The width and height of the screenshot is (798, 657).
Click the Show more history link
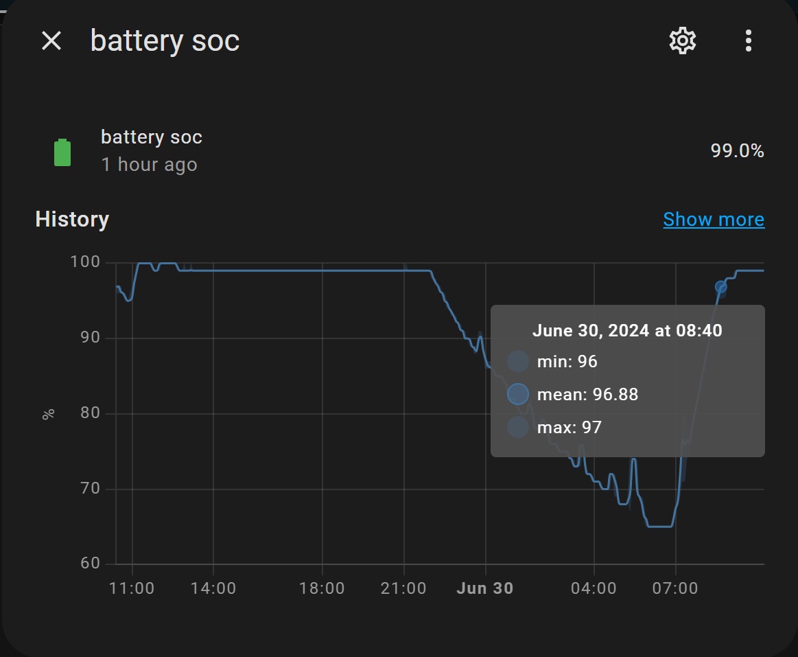tap(714, 220)
